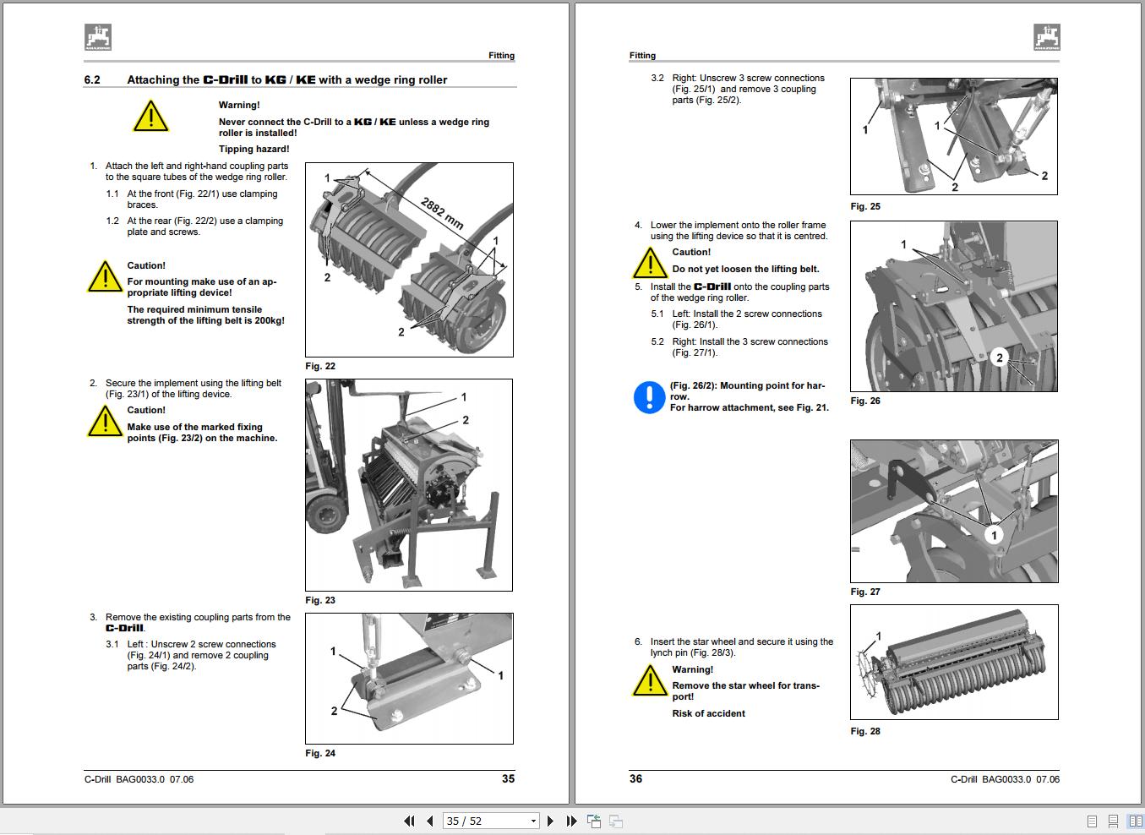
Task: Click 'C-Drill BAG0033.0 07.06' on page 36 footer
Action: 1005,779
